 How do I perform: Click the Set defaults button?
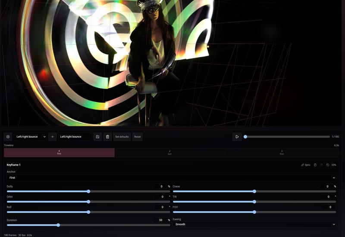[122, 137]
